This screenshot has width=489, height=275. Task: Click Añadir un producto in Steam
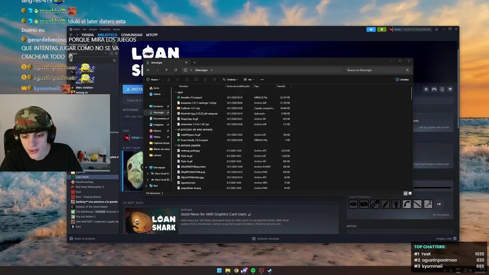pos(82,239)
